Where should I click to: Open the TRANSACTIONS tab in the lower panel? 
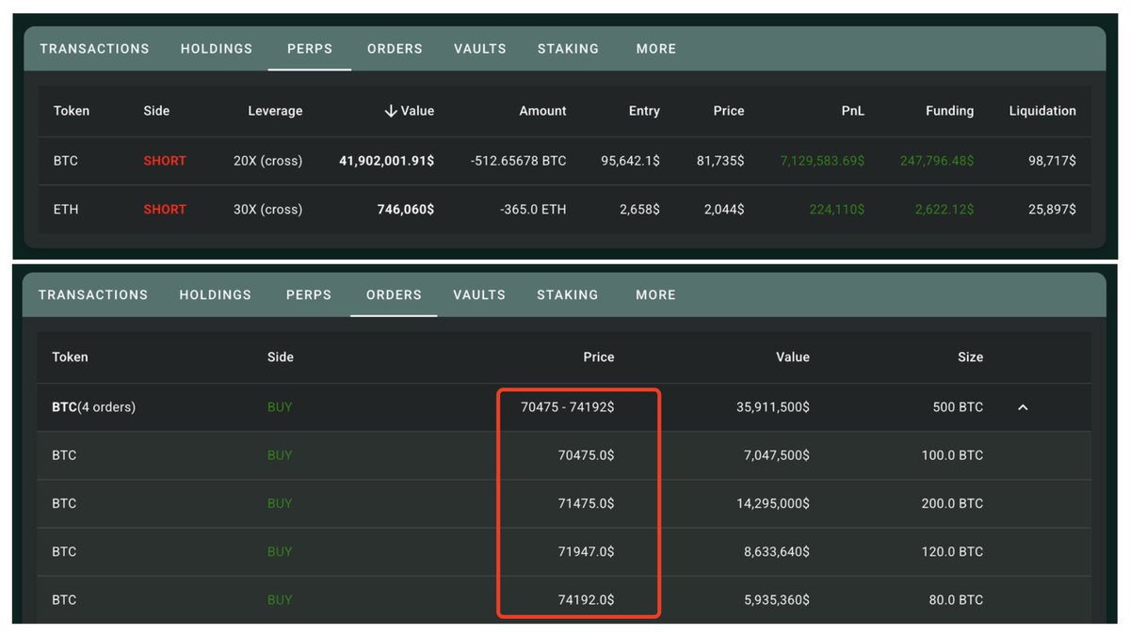tap(93, 294)
